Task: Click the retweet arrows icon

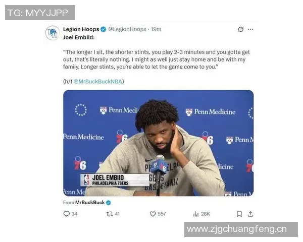Action: 110,214
